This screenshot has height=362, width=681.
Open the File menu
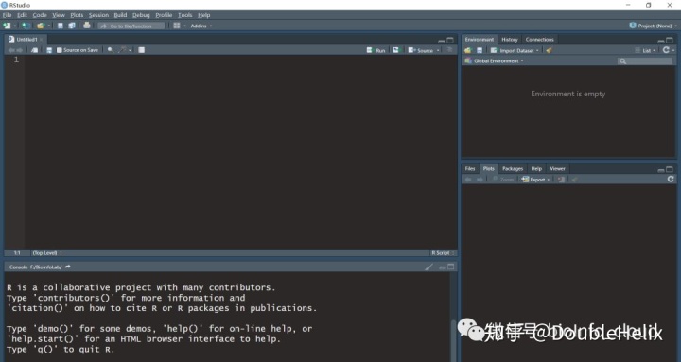pyautogui.click(x=7, y=15)
